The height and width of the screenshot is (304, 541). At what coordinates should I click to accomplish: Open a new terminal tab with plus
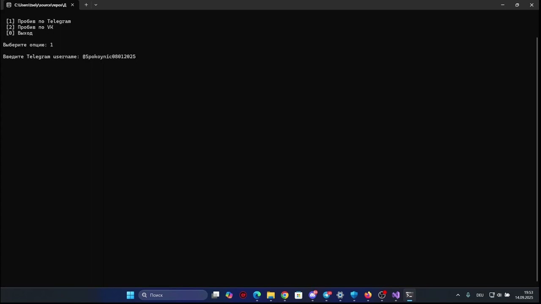(x=86, y=5)
